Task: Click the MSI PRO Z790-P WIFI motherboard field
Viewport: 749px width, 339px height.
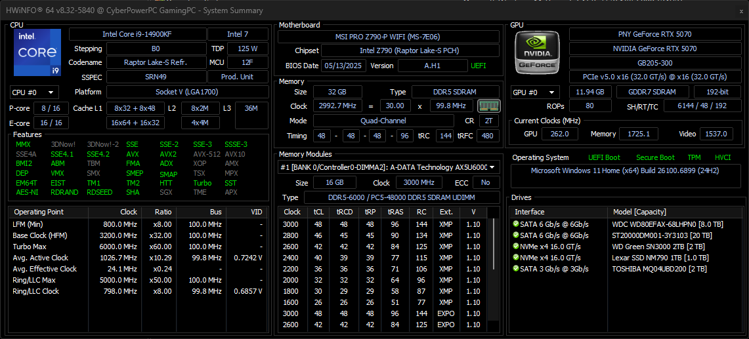Action: [389, 37]
